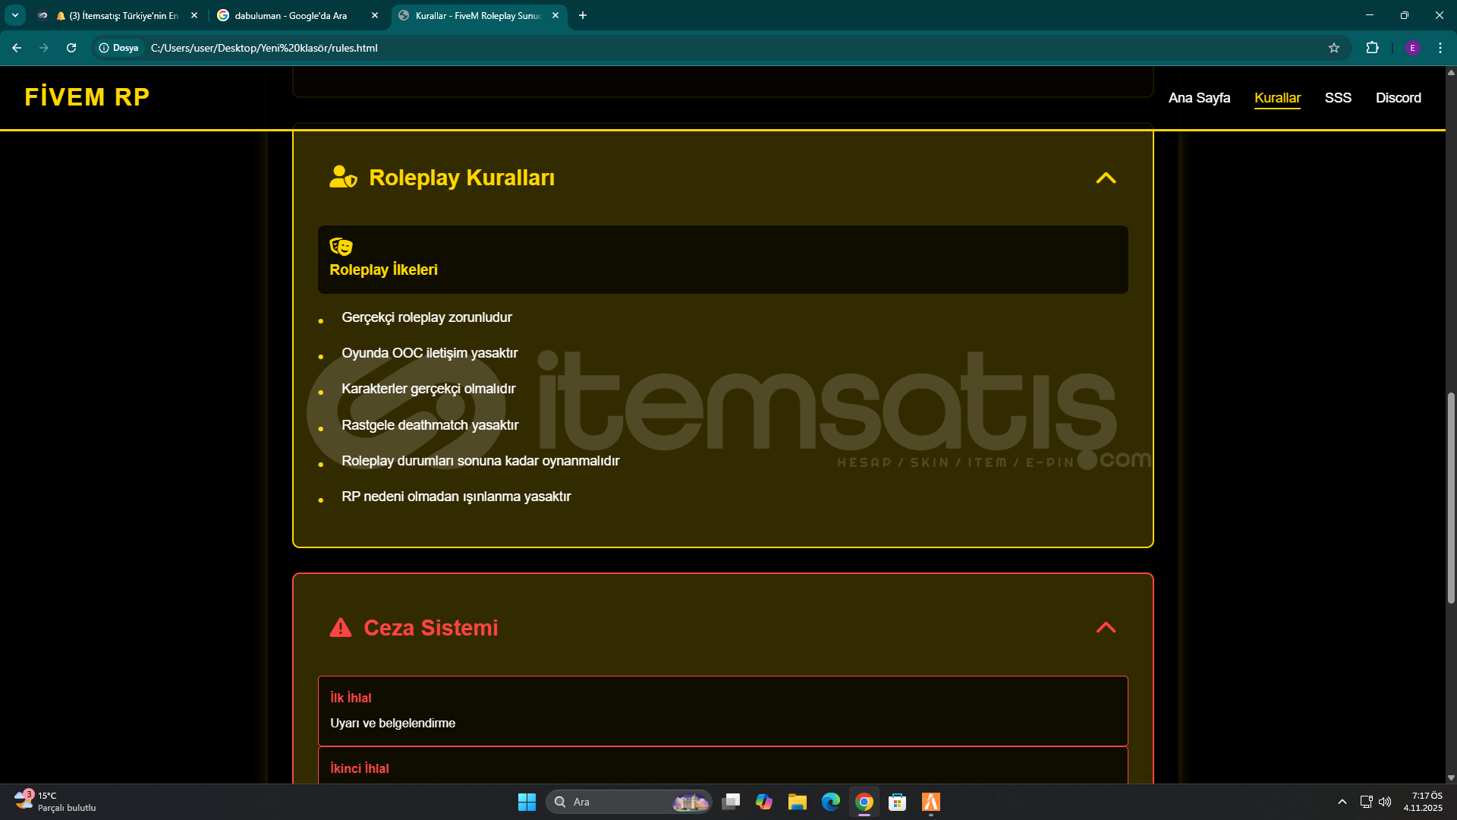This screenshot has height=820, width=1457.
Task: Collapse the Roleplay Kuralları section chevron
Action: 1106,178
